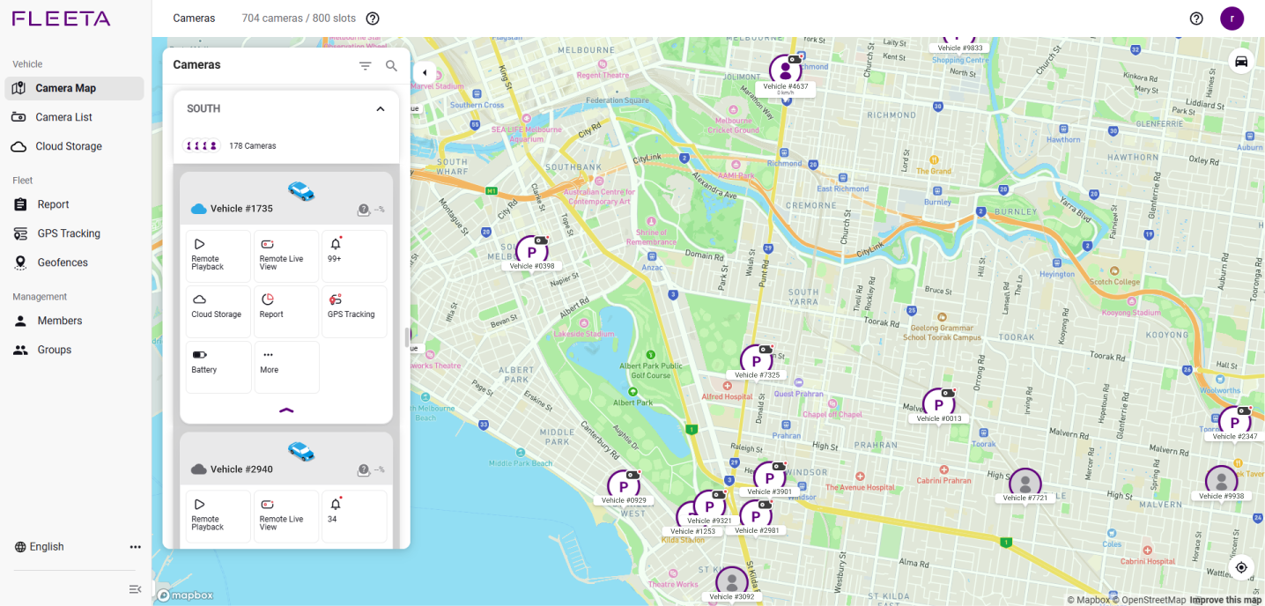The width and height of the screenshot is (1265, 606).
Task: Open Remote Live View for Vehicle #1735
Action: 285,256
